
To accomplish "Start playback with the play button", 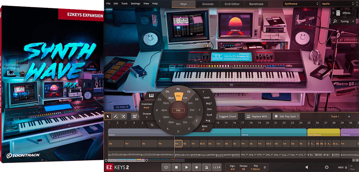I will (x=186, y=168).
